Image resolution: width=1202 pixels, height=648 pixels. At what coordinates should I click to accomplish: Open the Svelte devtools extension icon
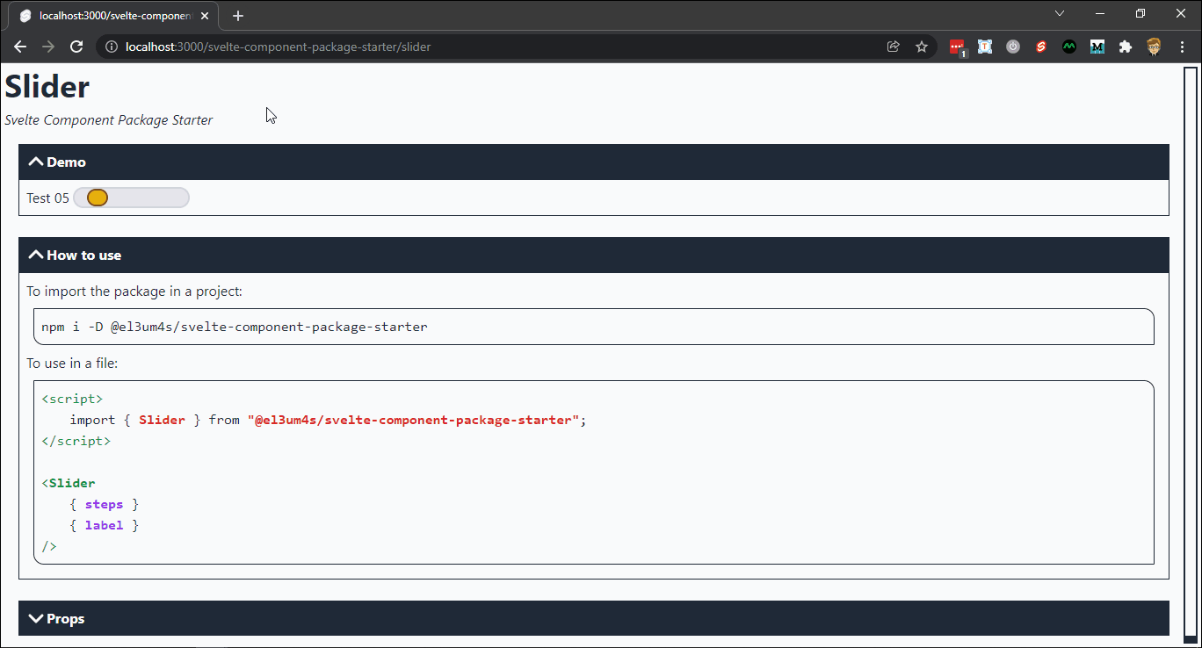click(x=1041, y=47)
